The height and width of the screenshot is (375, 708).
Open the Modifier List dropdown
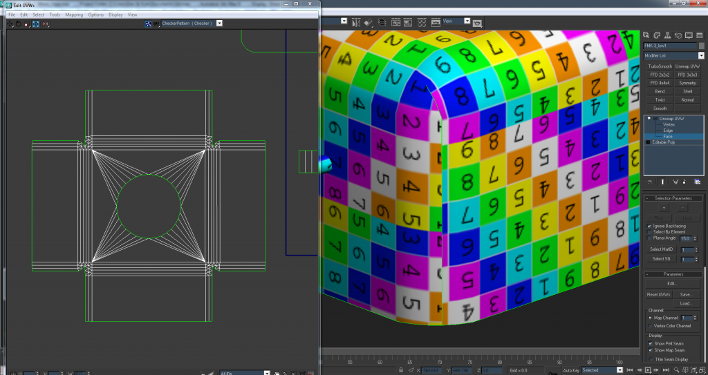[x=700, y=56]
